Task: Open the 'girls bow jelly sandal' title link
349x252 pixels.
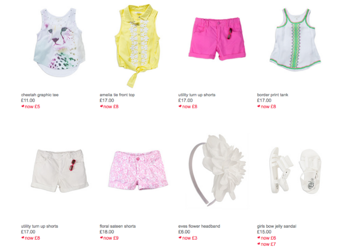Action: [x=276, y=226]
